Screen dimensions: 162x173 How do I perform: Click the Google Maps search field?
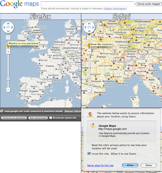click(87, 4)
